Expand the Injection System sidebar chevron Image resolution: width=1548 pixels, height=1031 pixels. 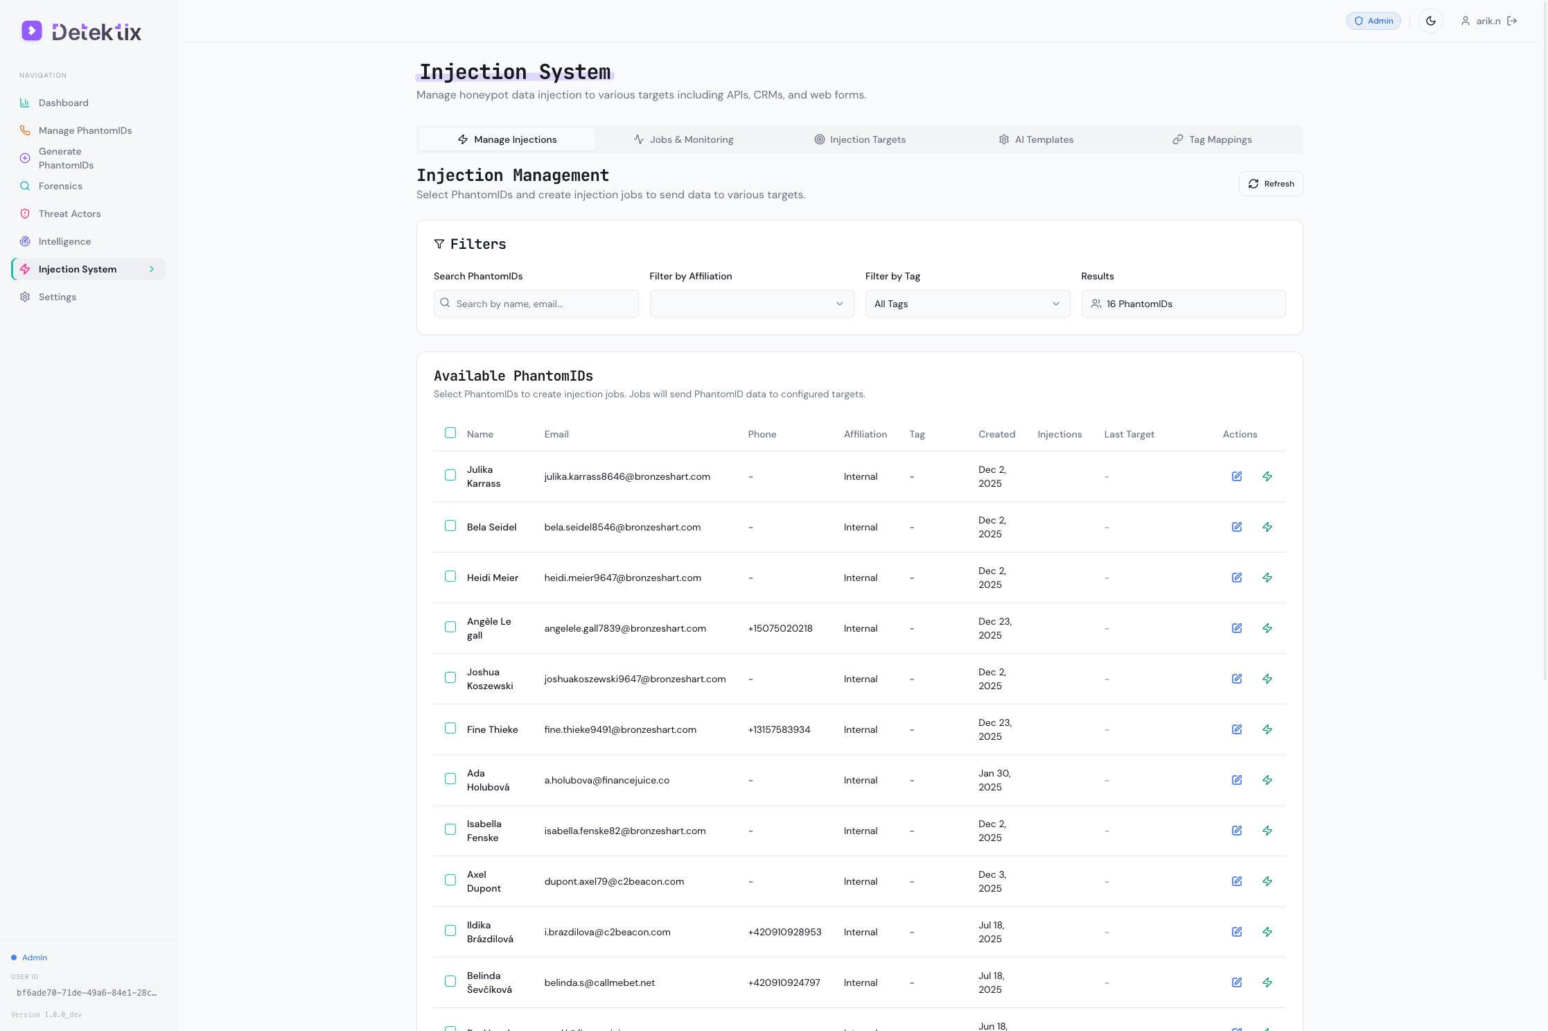point(152,269)
